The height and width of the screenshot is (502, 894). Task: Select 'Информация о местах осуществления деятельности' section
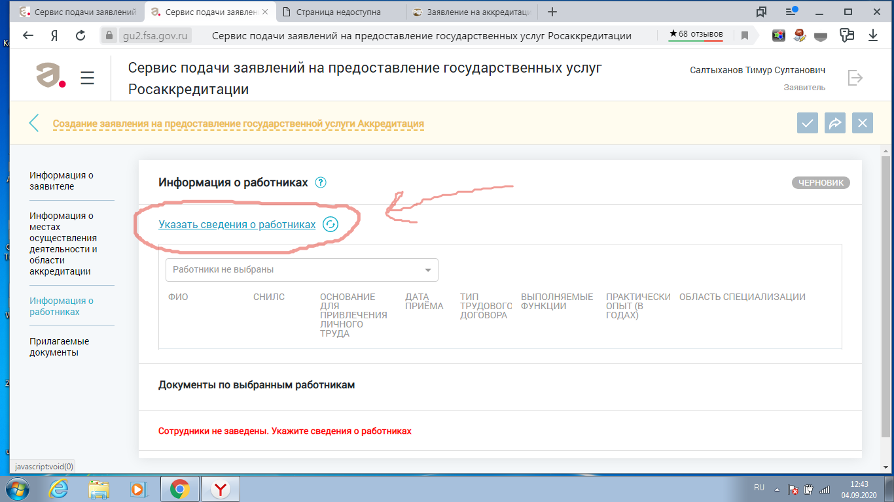(x=63, y=243)
